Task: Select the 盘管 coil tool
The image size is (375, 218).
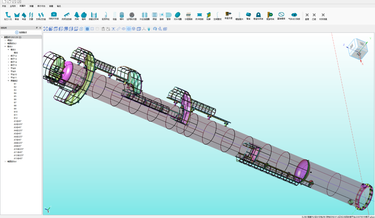Action: pos(307,17)
